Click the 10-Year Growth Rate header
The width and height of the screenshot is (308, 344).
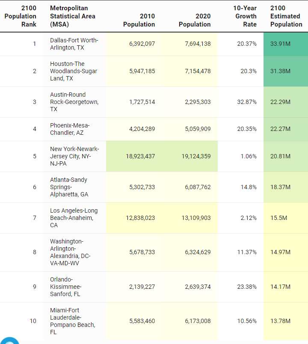[x=245, y=16]
